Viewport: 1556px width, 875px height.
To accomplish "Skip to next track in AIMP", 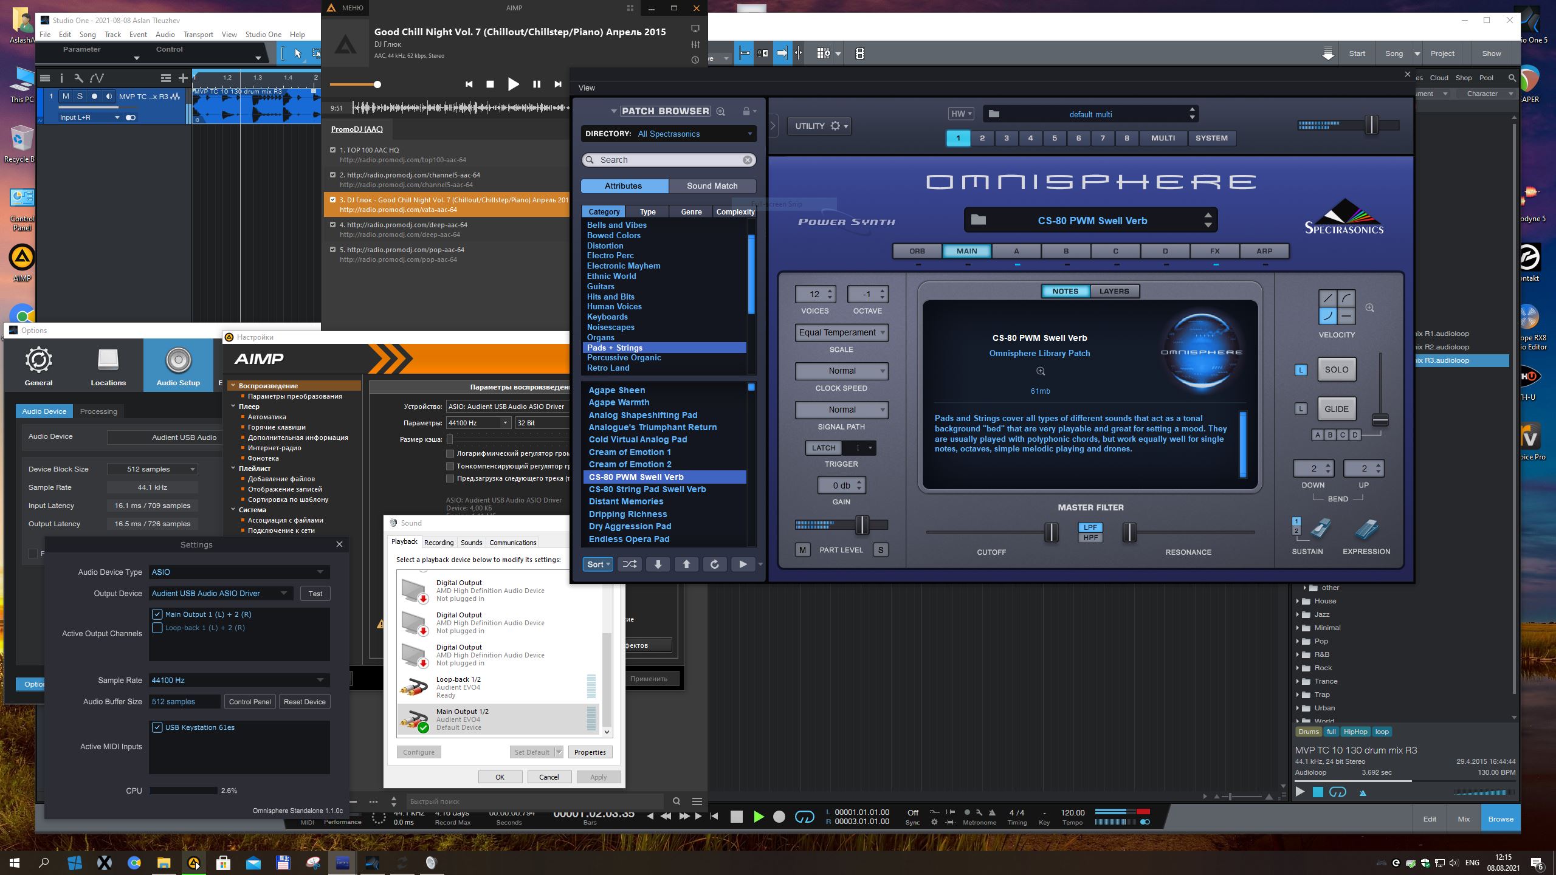I will coord(557,84).
